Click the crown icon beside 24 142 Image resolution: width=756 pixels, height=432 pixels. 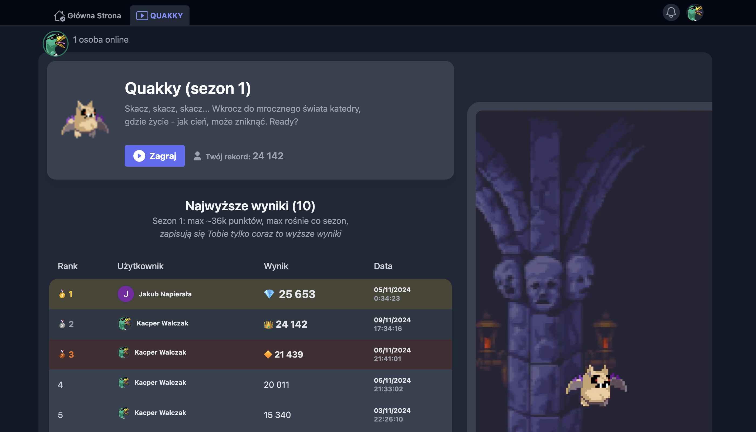[268, 324]
